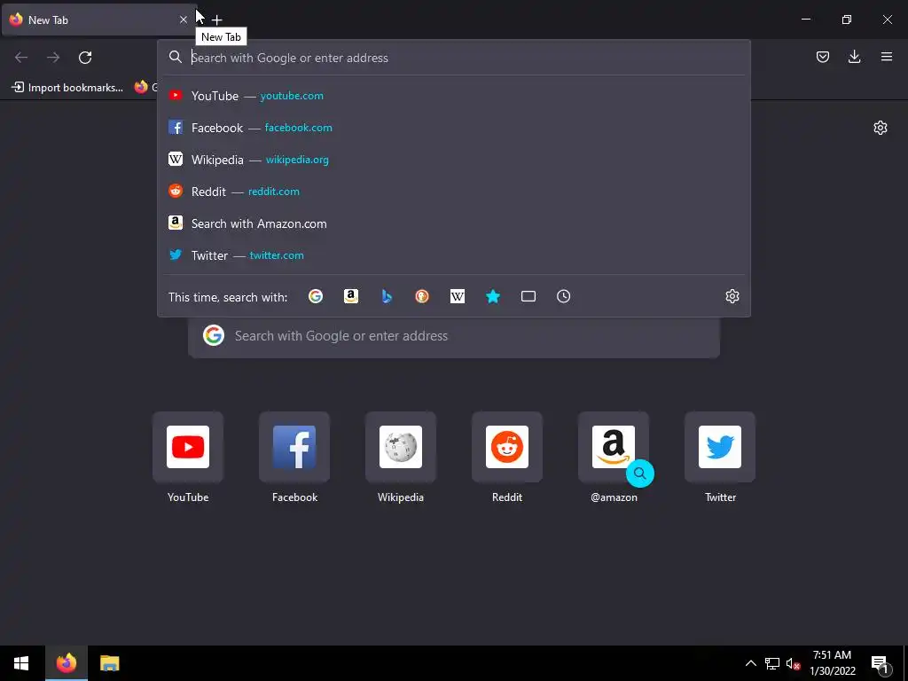Open search settings gear in the dropdown
Viewport: 908px width, 681px height.
732,296
